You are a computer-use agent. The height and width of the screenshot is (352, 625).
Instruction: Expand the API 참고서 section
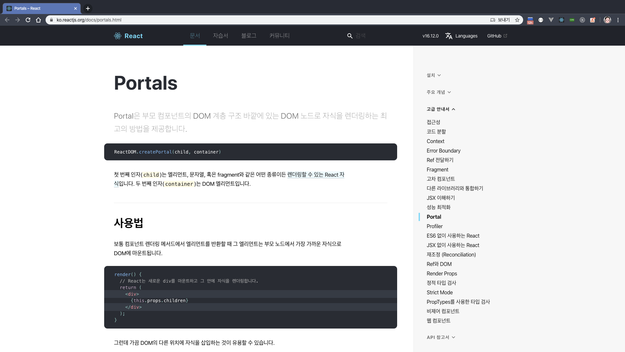coord(441,337)
